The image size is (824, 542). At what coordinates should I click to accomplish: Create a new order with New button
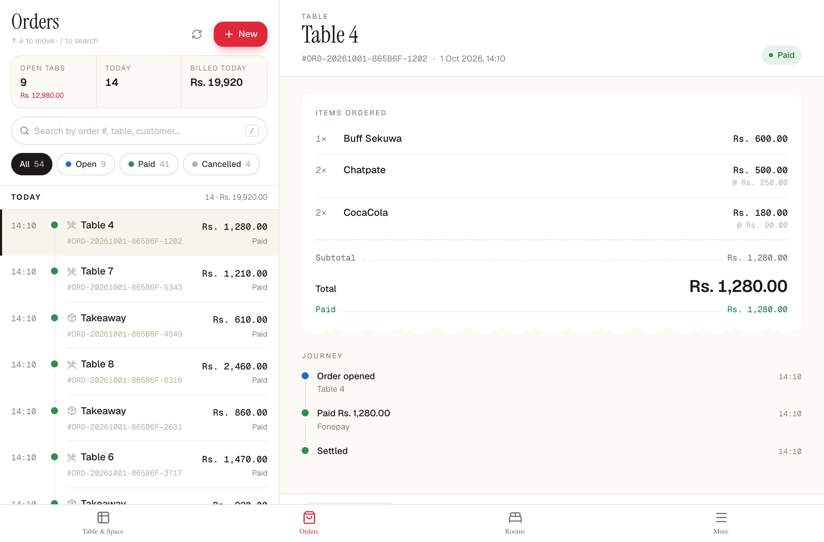click(240, 34)
